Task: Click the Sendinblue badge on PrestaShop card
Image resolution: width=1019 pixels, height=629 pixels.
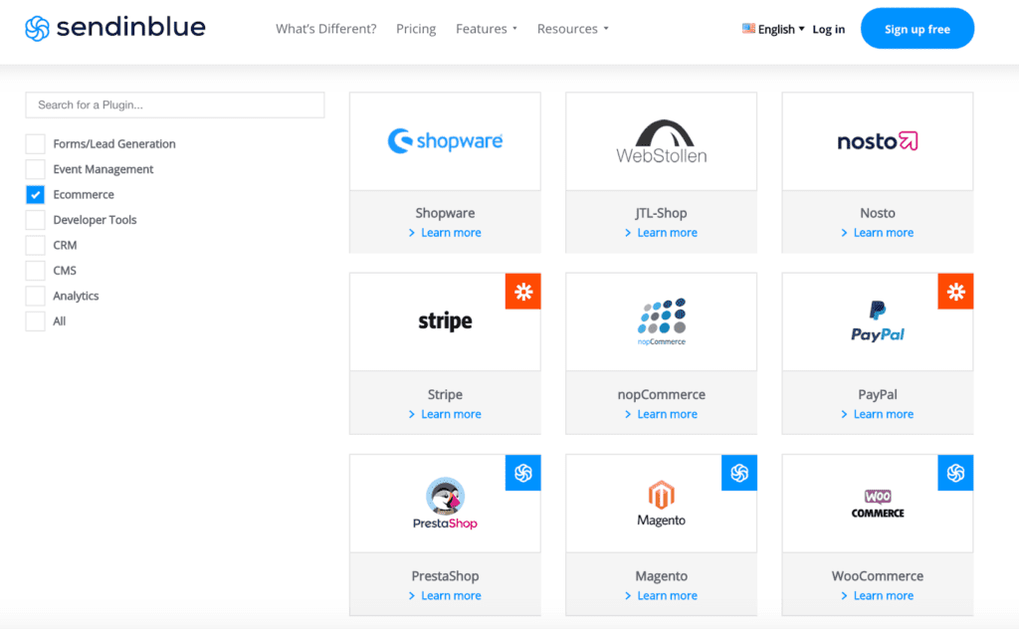Action: point(523,473)
